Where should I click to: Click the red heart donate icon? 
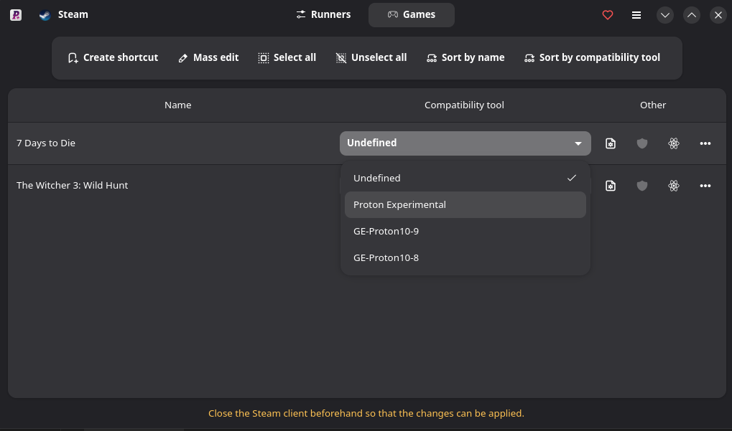coord(607,15)
